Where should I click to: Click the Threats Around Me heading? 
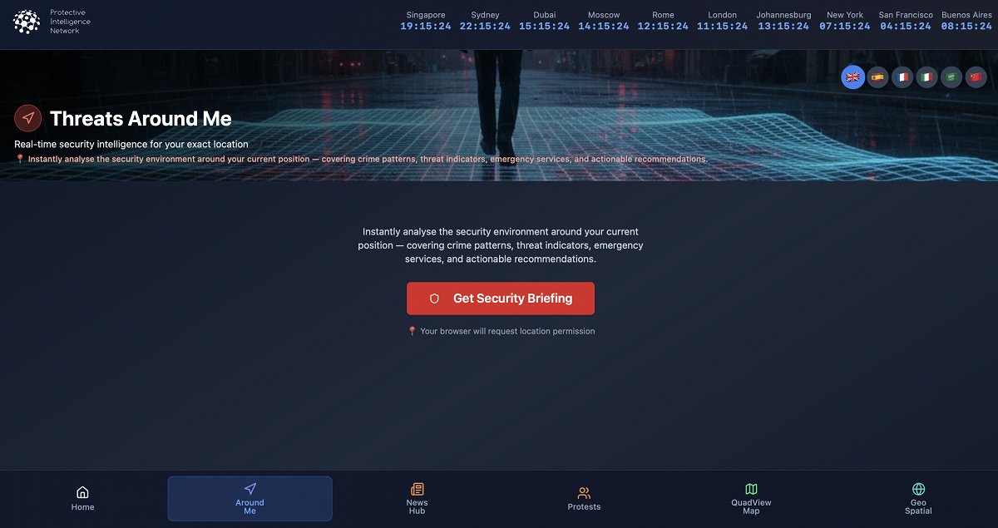click(141, 119)
